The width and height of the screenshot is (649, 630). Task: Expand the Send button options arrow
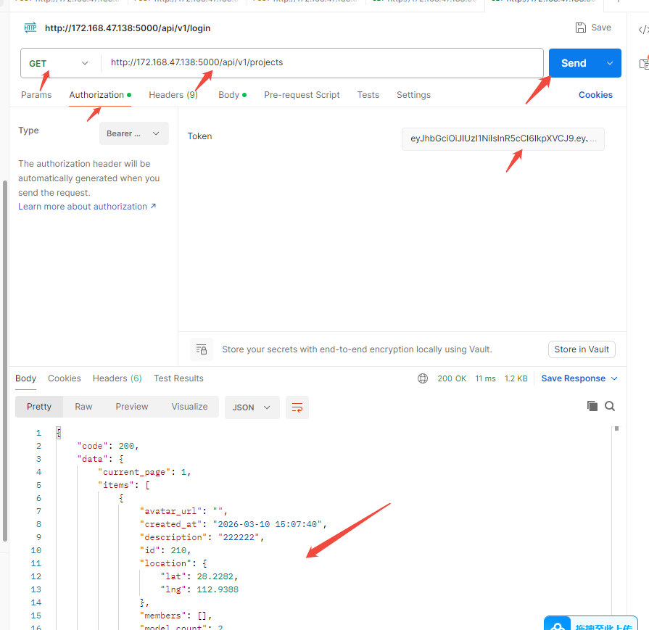point(609,63)
